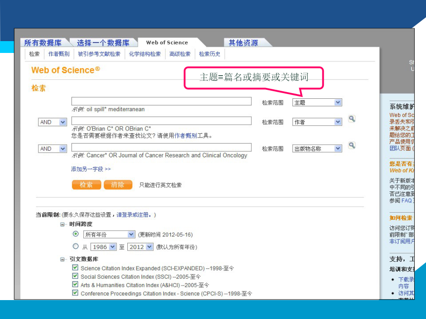Open the 检索历史 sub-tab

(x=210, y=54)
